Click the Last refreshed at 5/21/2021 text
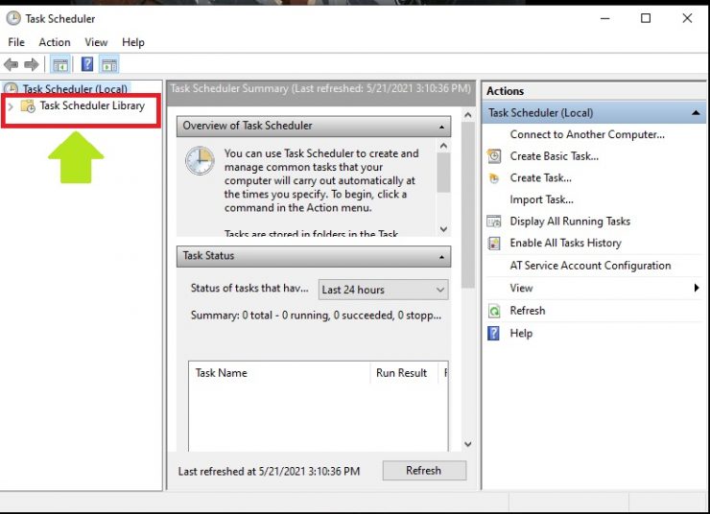The image size is (710, 514). [269, 472]
